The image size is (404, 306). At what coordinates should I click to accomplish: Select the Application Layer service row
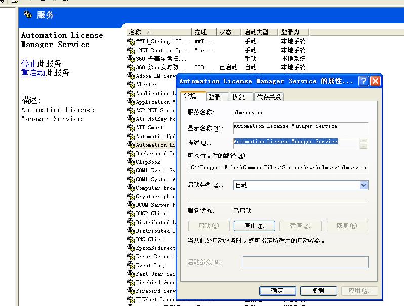pyautogui.click(x=151, y=93)
